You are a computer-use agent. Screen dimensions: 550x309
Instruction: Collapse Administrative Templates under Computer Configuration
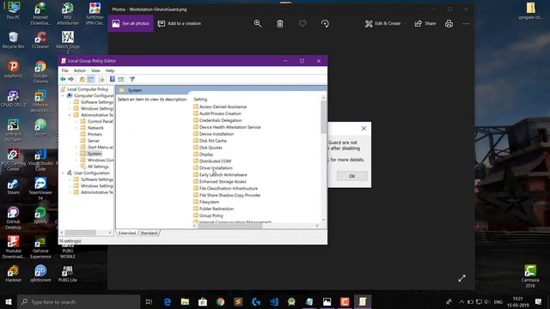(70, 115)
